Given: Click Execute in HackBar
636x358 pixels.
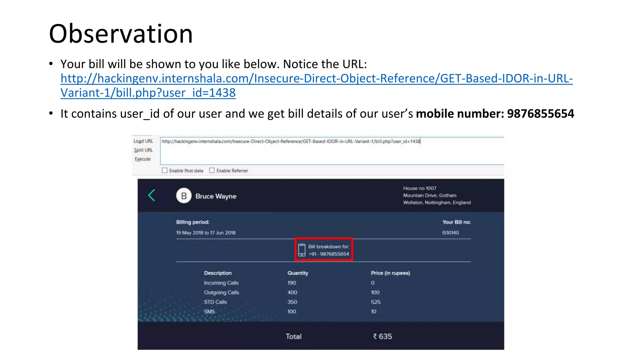Looking at the screenshot, I should tap(143, 159).
